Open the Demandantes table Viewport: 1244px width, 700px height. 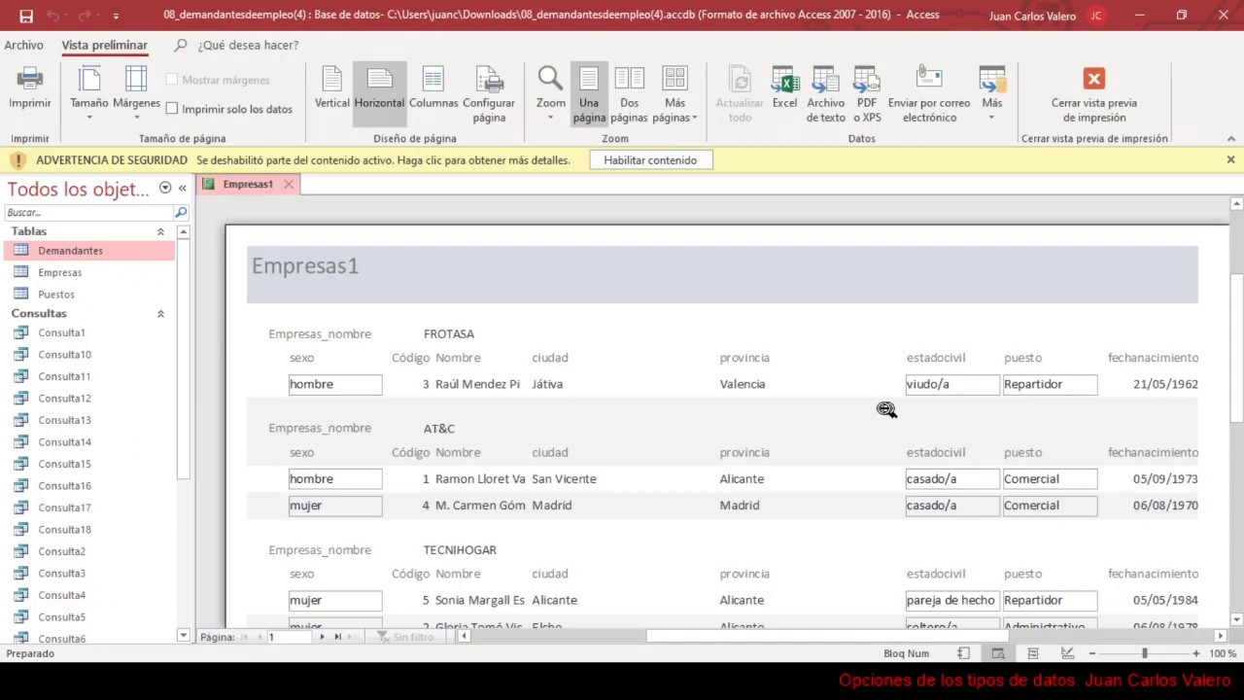point(89,251)
